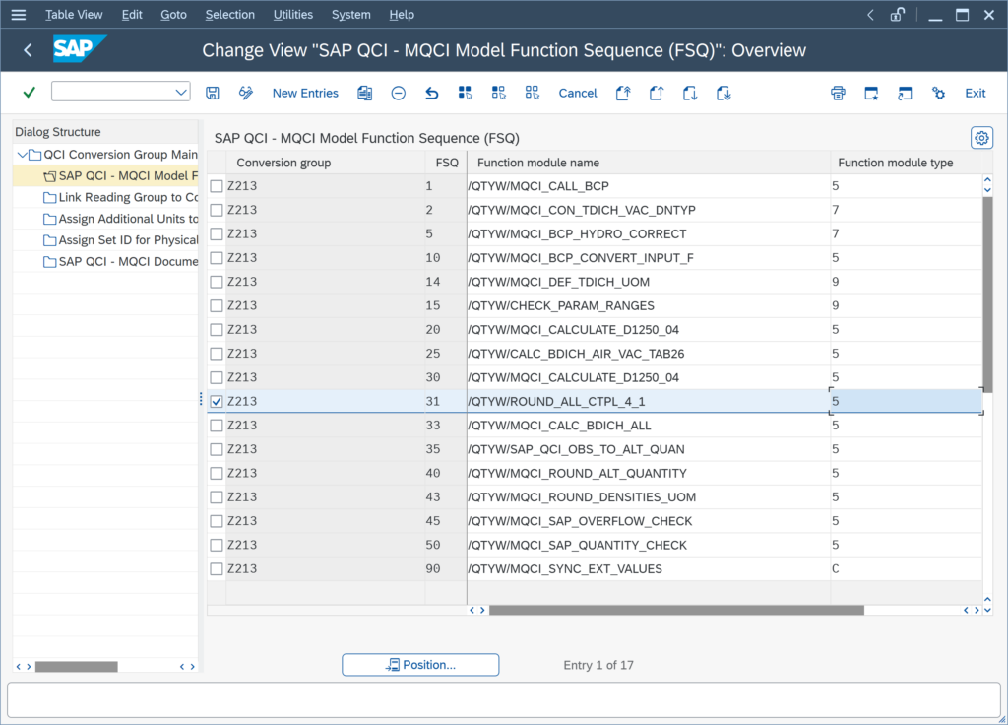Collapse the QCI Conversion Group Main node

pos(23,155)
